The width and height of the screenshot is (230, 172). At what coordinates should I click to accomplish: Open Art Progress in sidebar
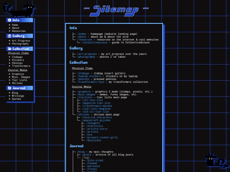click(x=21, y=41)
